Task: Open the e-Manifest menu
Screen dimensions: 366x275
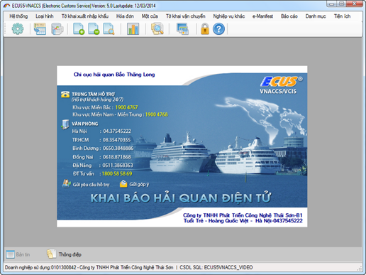Action: (x=262, y=16)
